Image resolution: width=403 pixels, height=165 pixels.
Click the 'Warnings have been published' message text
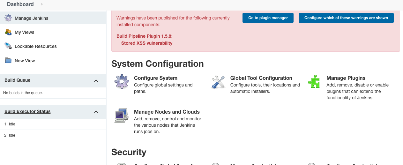173,21
